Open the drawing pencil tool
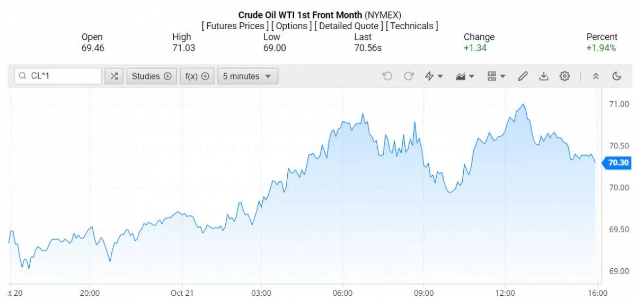 click(523, 76)
